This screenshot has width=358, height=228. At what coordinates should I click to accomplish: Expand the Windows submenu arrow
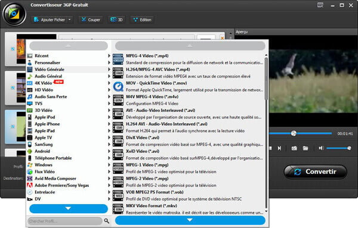[109, 165]
